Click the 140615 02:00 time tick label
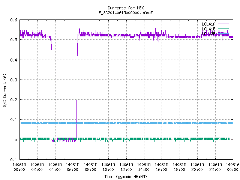The image size is (240, 180). tap(37, 167)
